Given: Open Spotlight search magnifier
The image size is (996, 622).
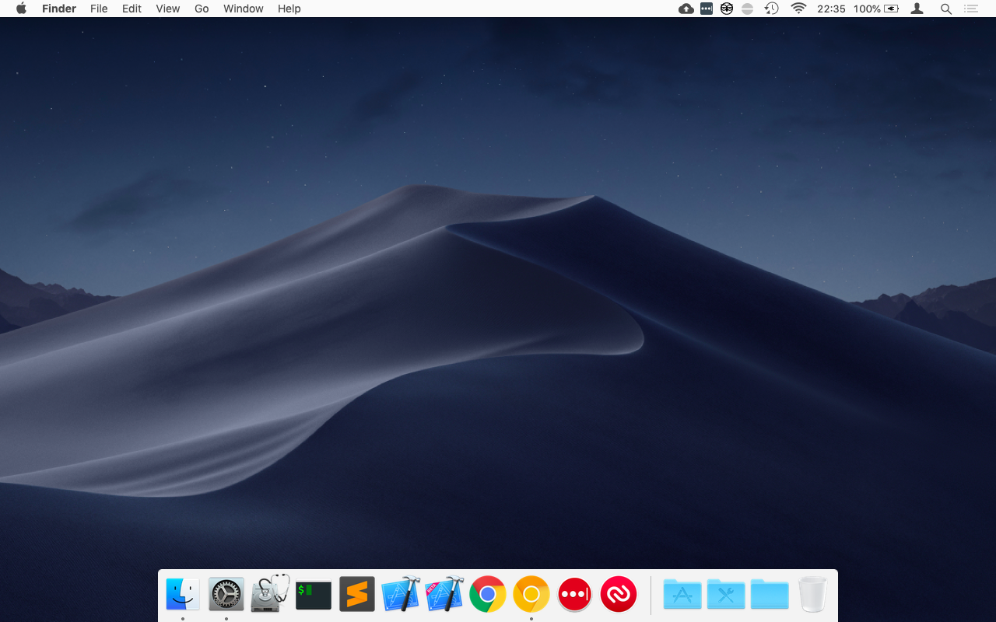Looking at the screenshot, I should pos(946,9).
